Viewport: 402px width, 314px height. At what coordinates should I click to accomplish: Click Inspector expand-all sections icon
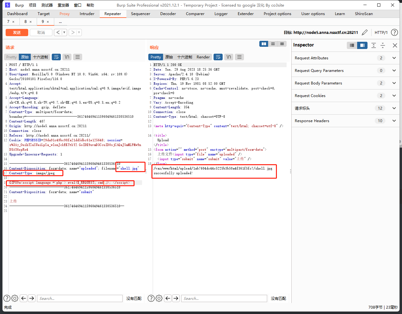373,45
